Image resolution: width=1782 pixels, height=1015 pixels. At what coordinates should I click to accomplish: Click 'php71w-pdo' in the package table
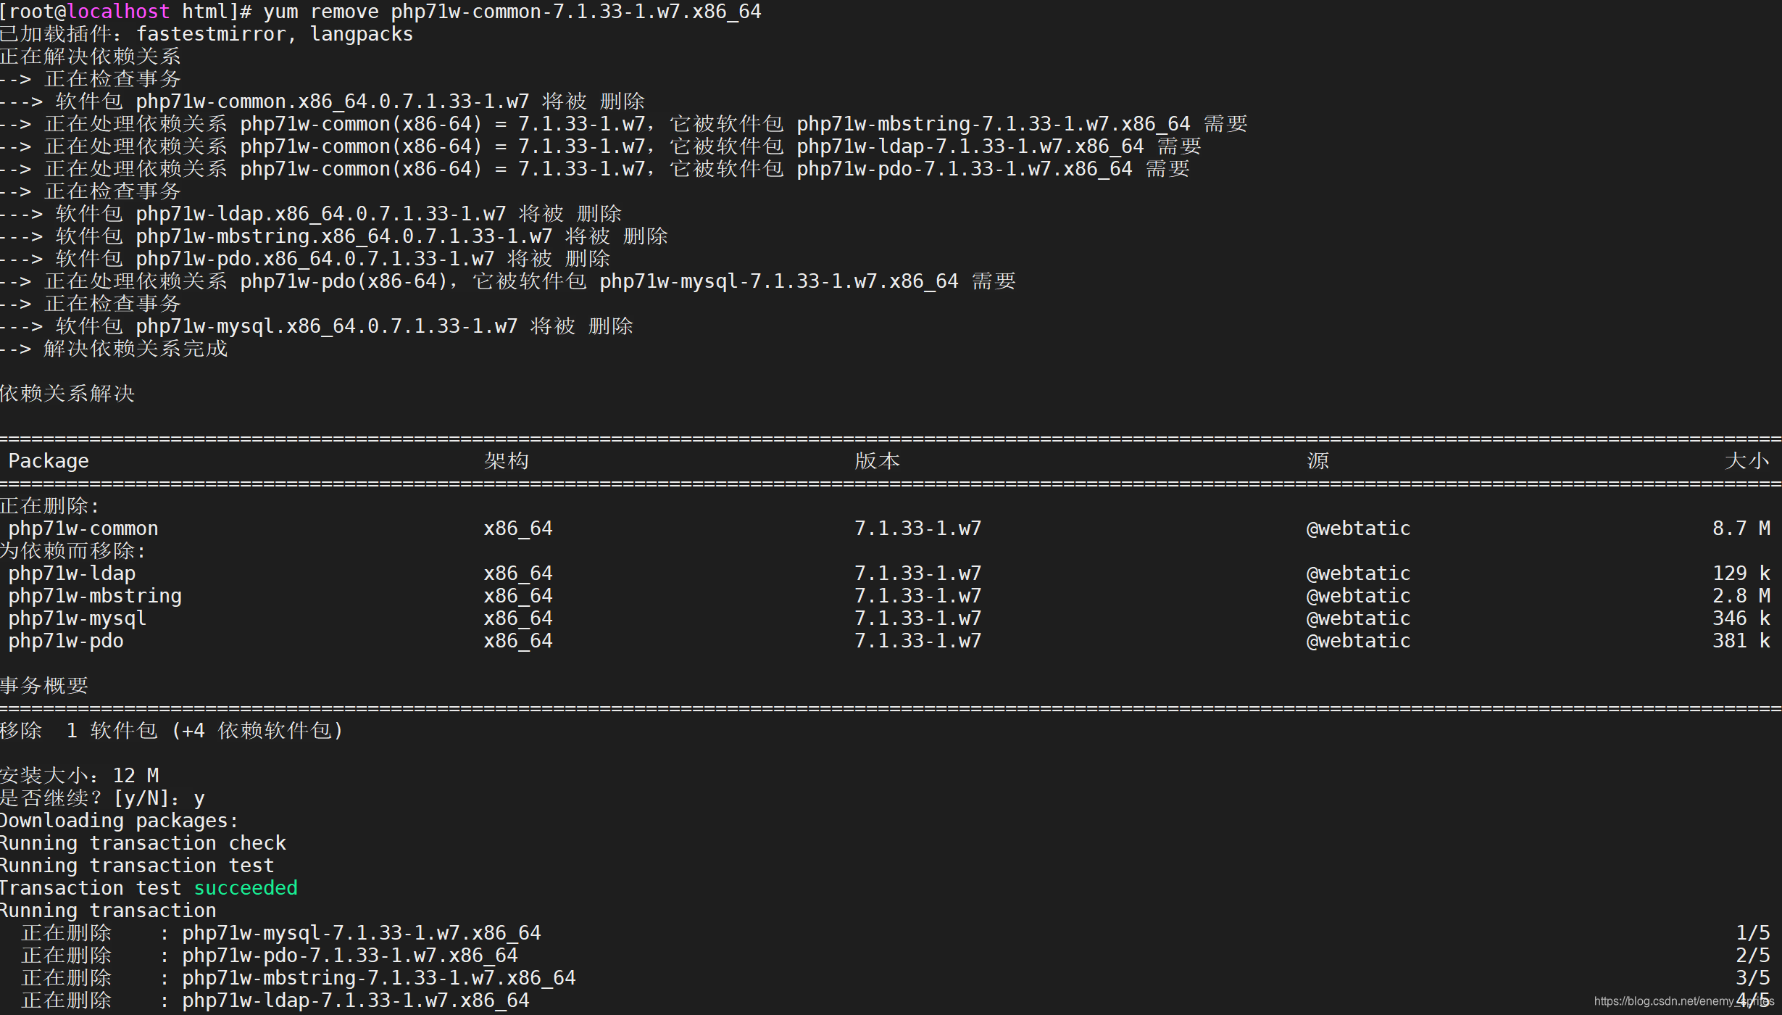(x=66, y=641)
